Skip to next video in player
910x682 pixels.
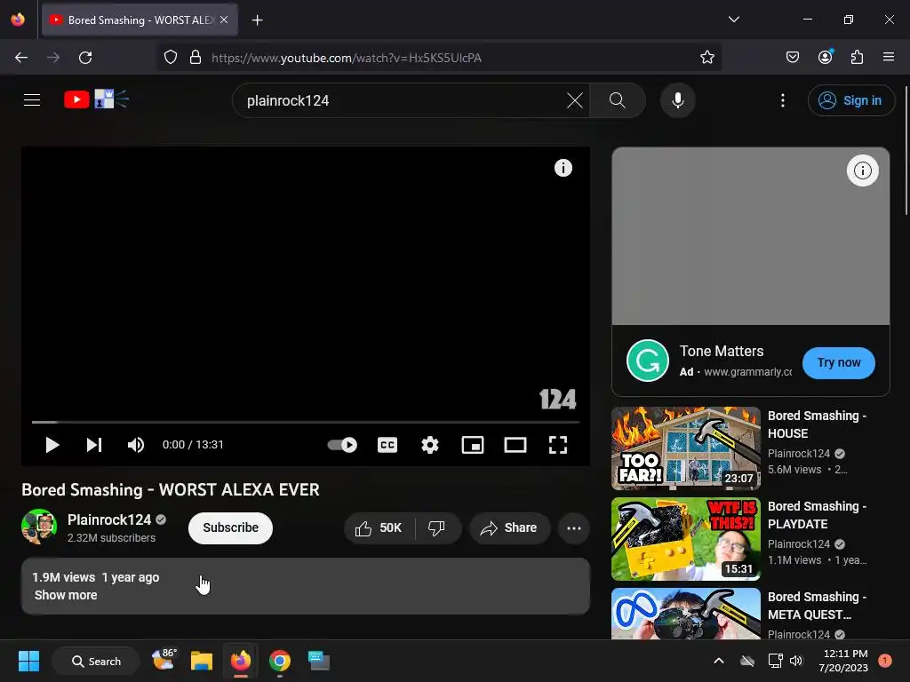coord(94,445)
